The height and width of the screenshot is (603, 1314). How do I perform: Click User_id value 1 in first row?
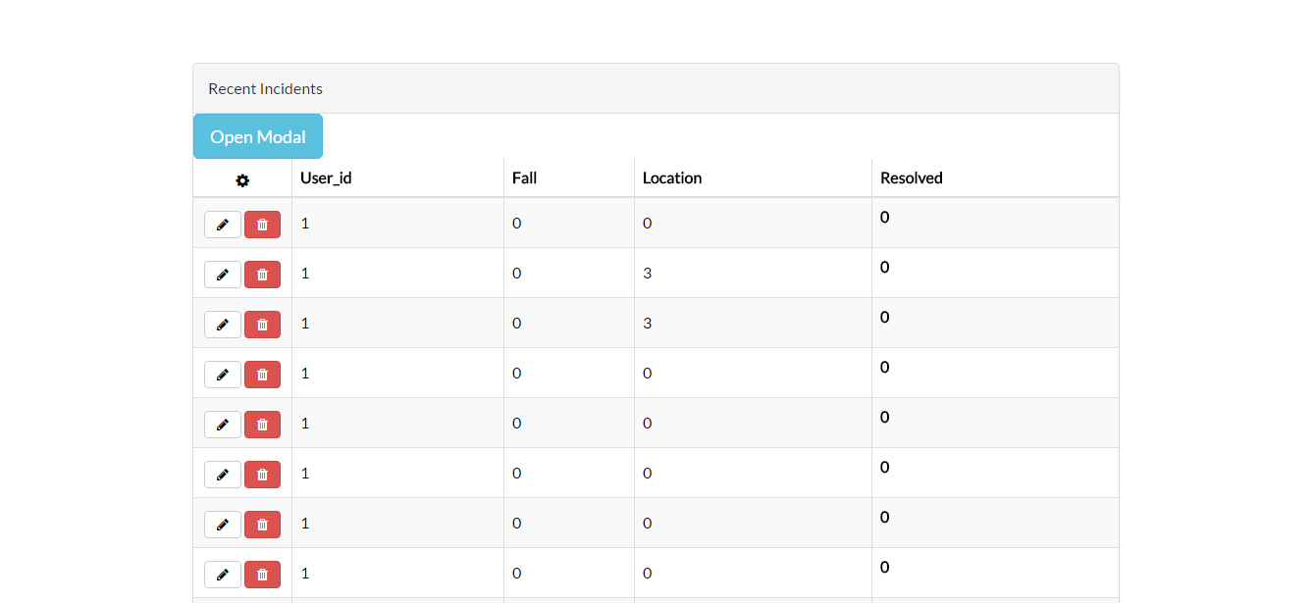[305, 223]
